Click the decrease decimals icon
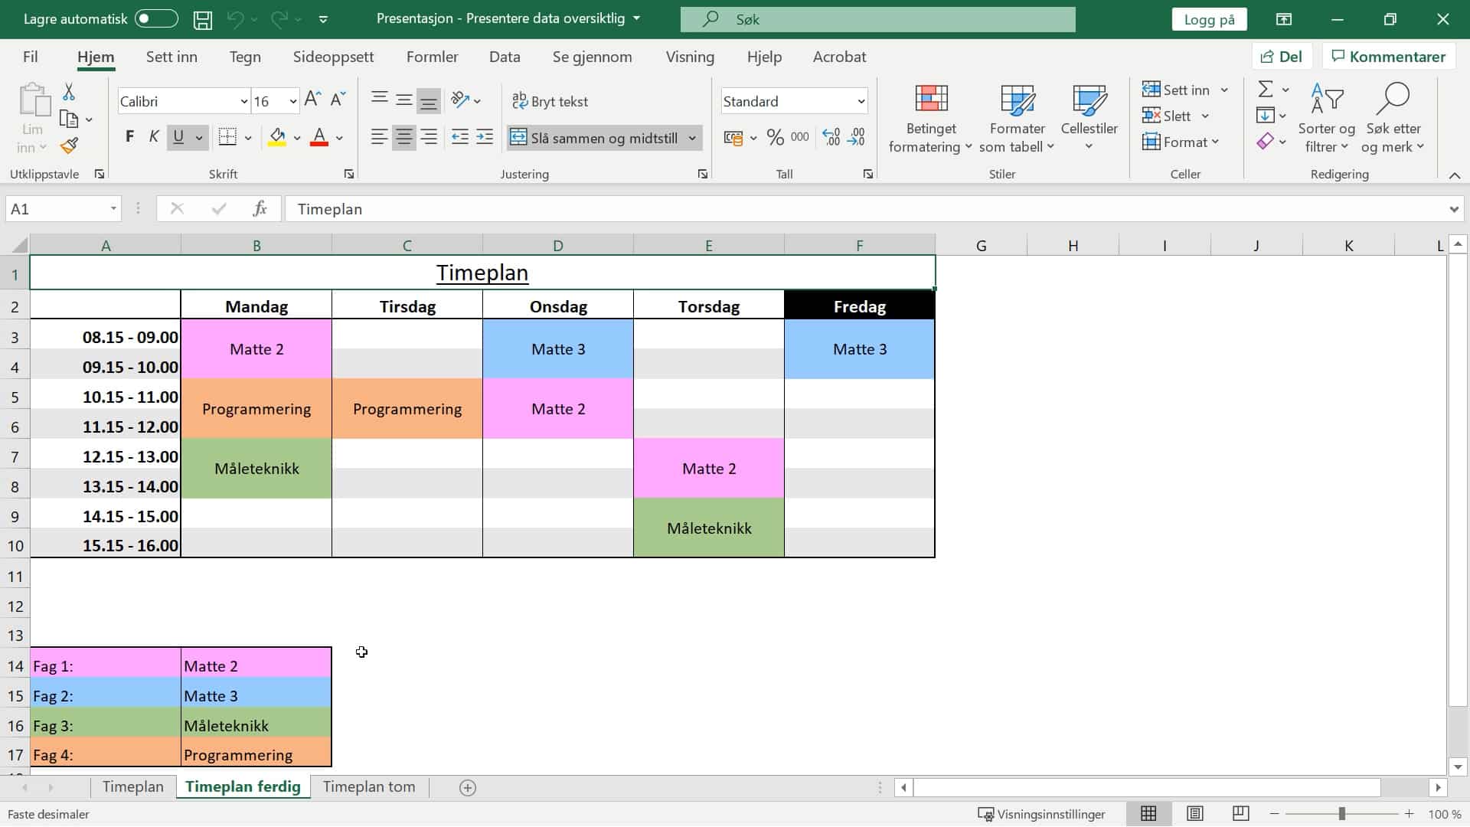Screen dimensions: 1470x827 857,137
